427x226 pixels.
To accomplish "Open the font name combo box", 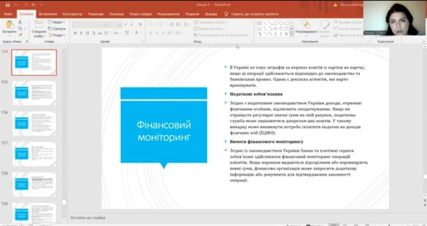I will [90, 24].
